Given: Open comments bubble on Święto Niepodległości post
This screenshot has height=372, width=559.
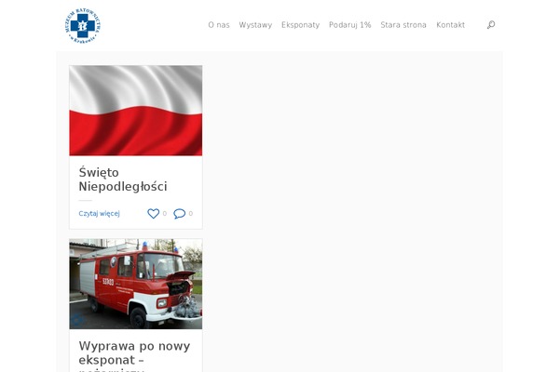Looking at the screenshot, I should (x=179, y=214).
